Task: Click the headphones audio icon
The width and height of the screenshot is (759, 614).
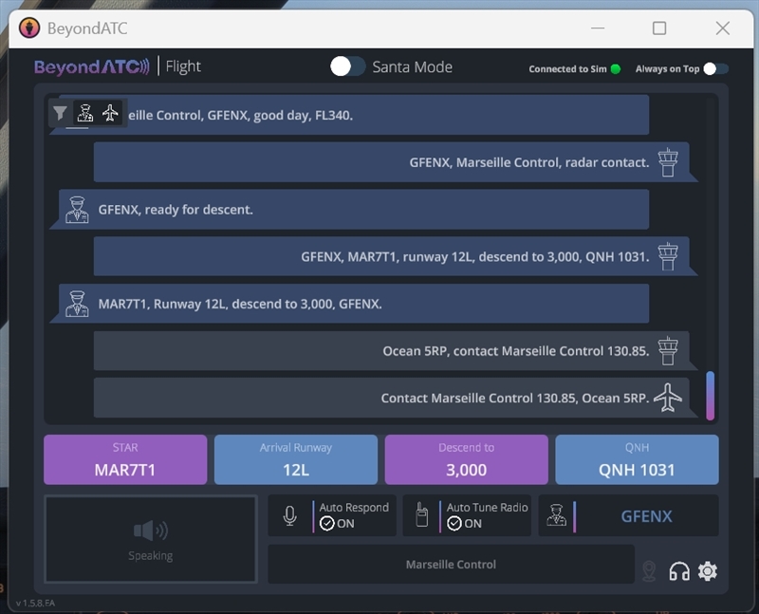Action: [680, 571]
